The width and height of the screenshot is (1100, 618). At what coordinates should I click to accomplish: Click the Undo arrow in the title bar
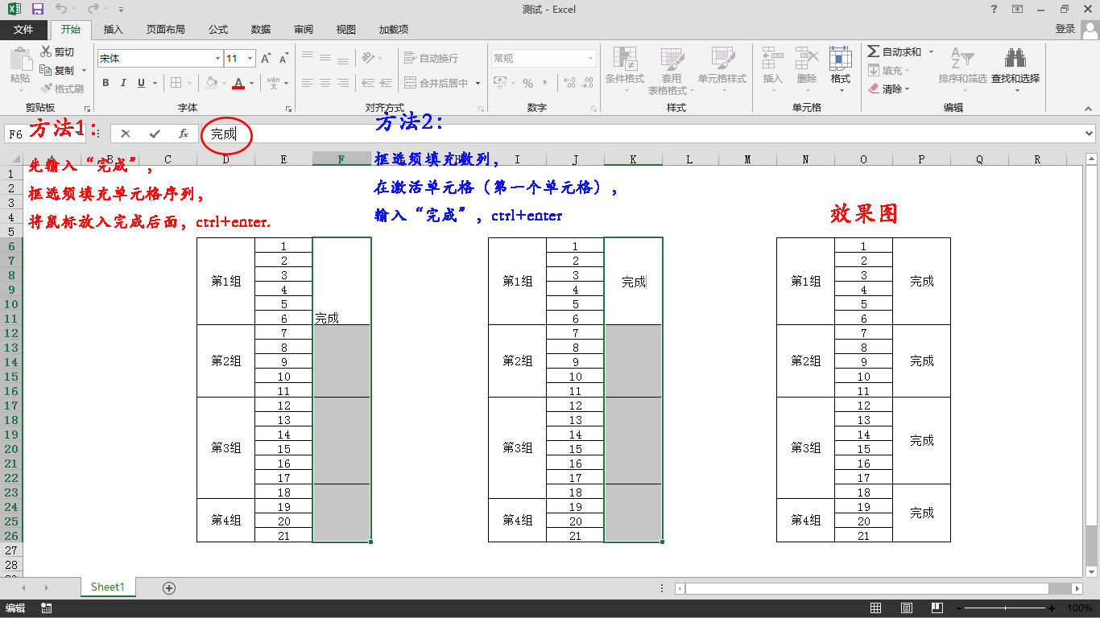coord(62,9)
